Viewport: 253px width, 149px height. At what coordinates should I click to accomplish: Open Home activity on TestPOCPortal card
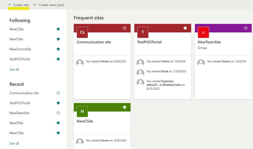coord(166,61)
